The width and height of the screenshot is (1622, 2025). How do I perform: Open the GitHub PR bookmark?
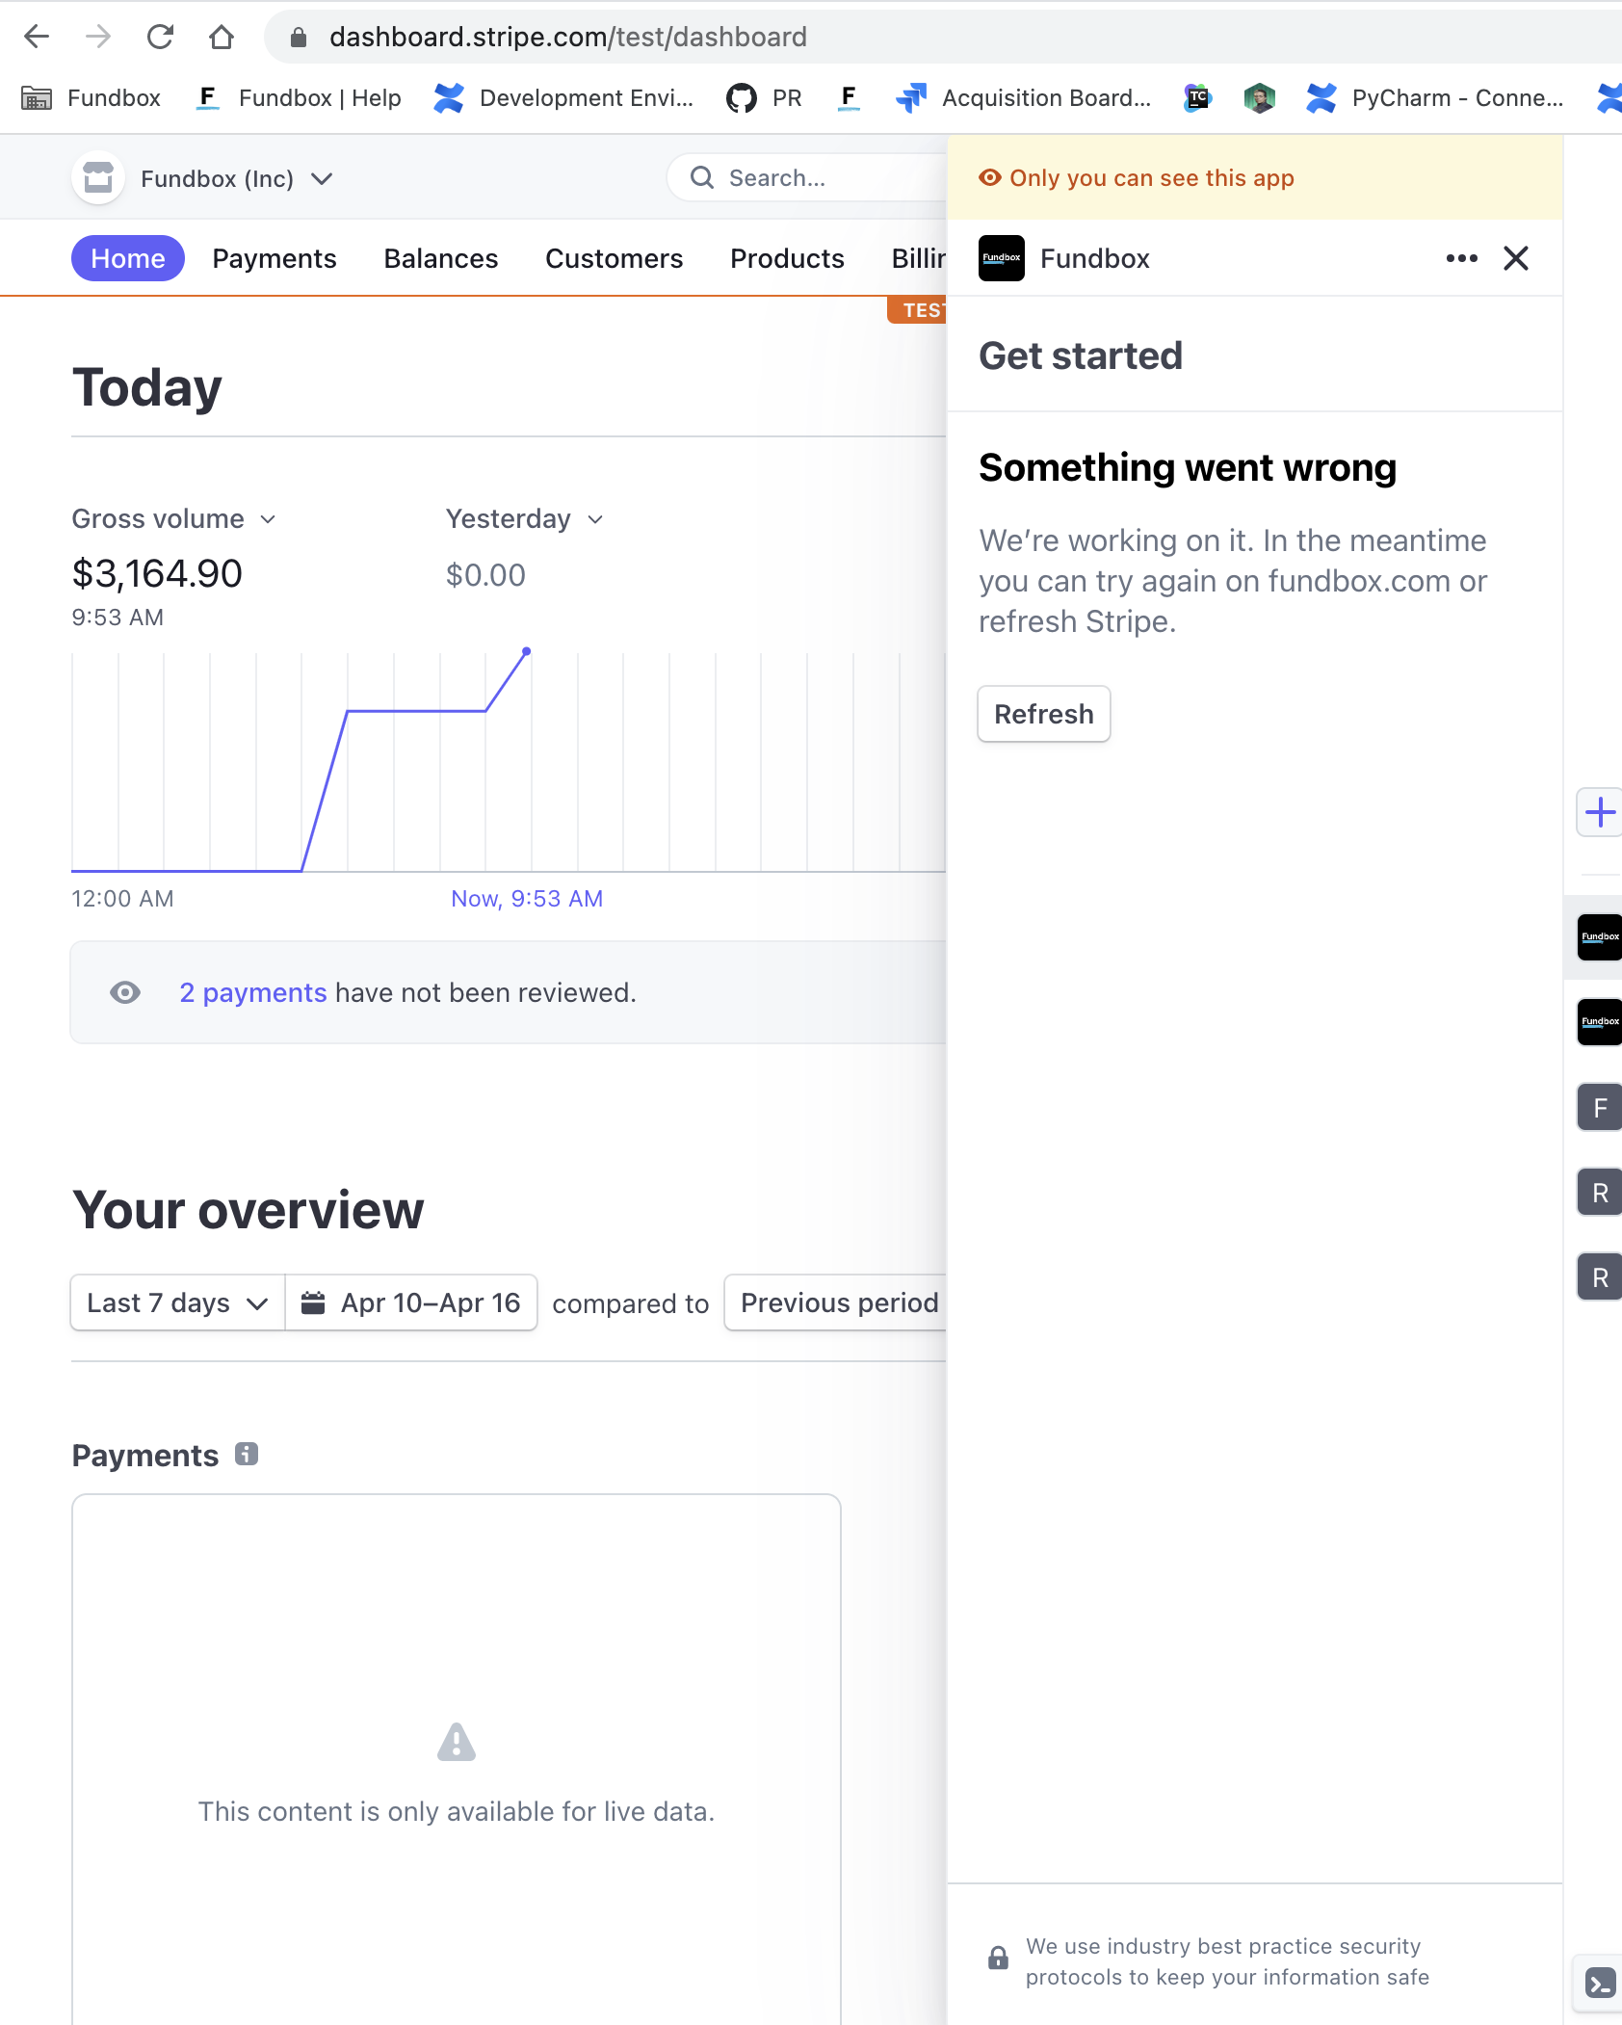coord(765,97)
